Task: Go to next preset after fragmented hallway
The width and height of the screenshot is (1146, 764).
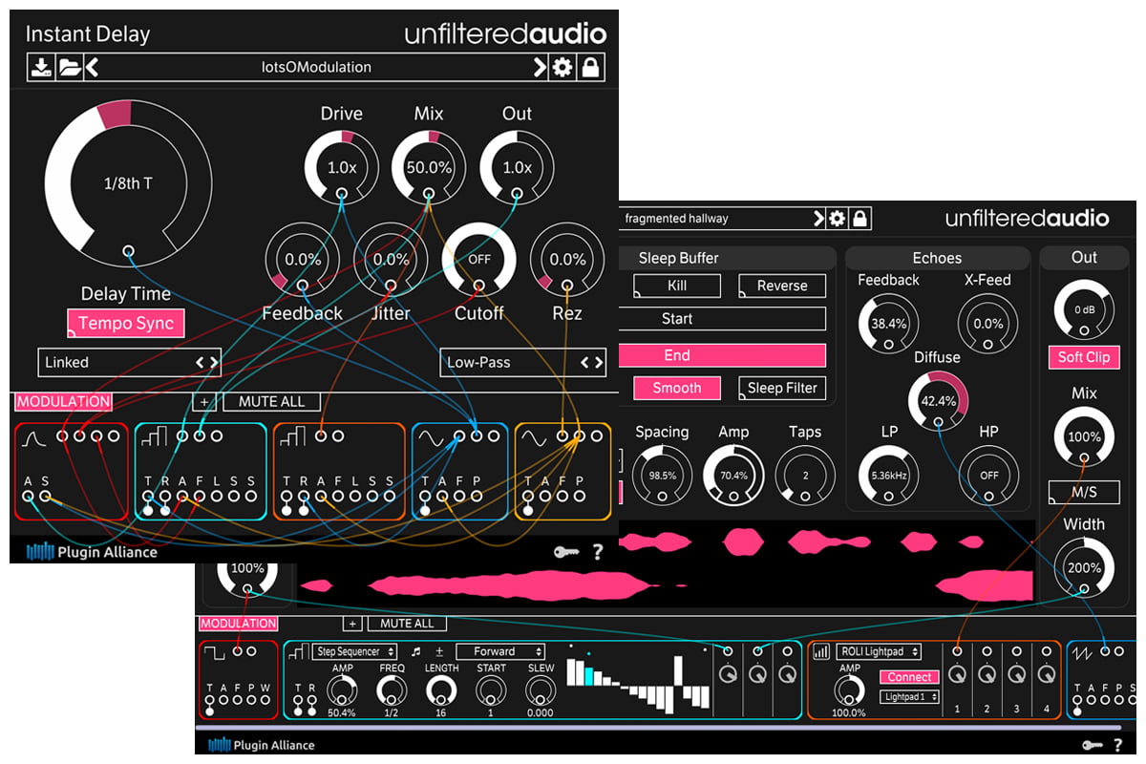Action: point(818,219)
